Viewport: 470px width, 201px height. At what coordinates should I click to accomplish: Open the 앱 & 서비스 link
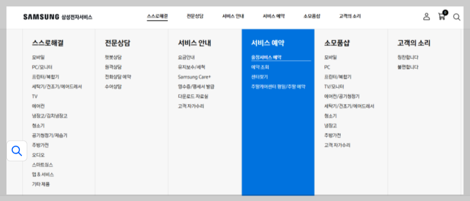tap(43, 175)
